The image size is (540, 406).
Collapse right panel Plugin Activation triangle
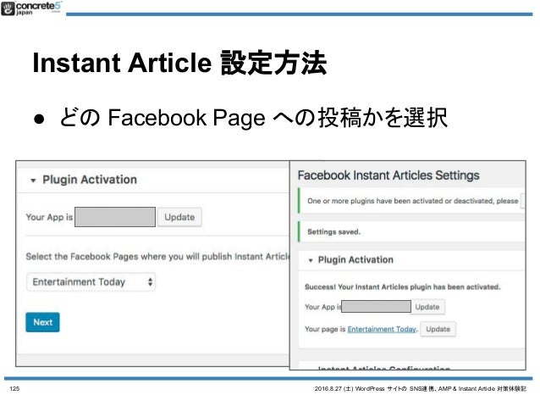click(x=311, y=260)
